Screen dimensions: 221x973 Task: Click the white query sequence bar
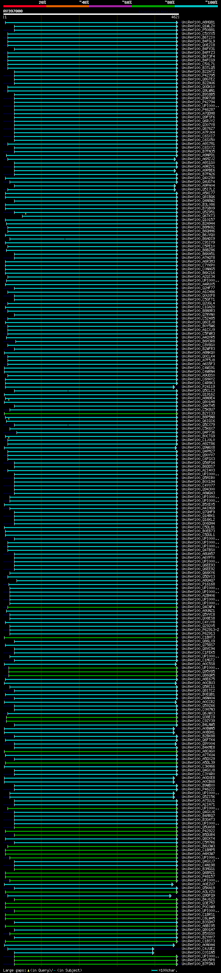(x=91, y=14)
